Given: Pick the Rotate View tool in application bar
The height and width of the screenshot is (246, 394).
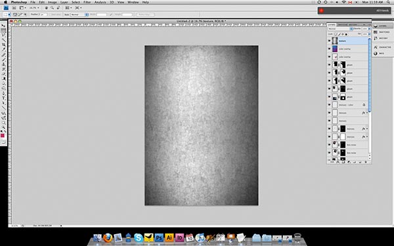Looking at the screenshot, I should (x=58, y=8).
